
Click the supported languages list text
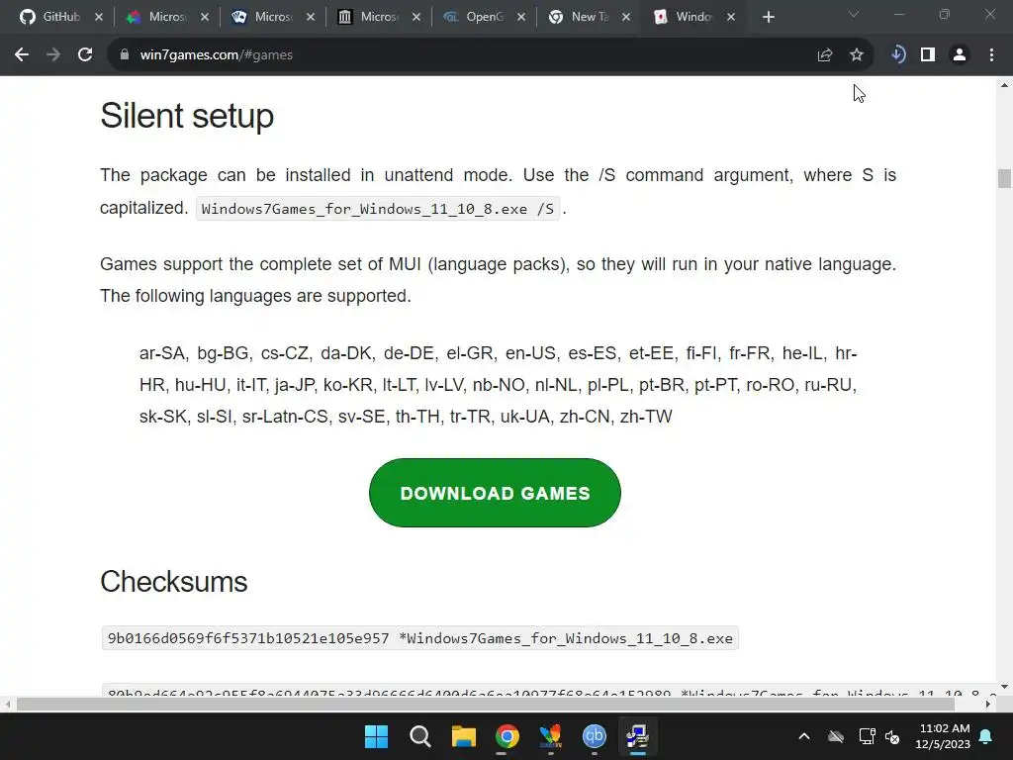tap(499, 385)
